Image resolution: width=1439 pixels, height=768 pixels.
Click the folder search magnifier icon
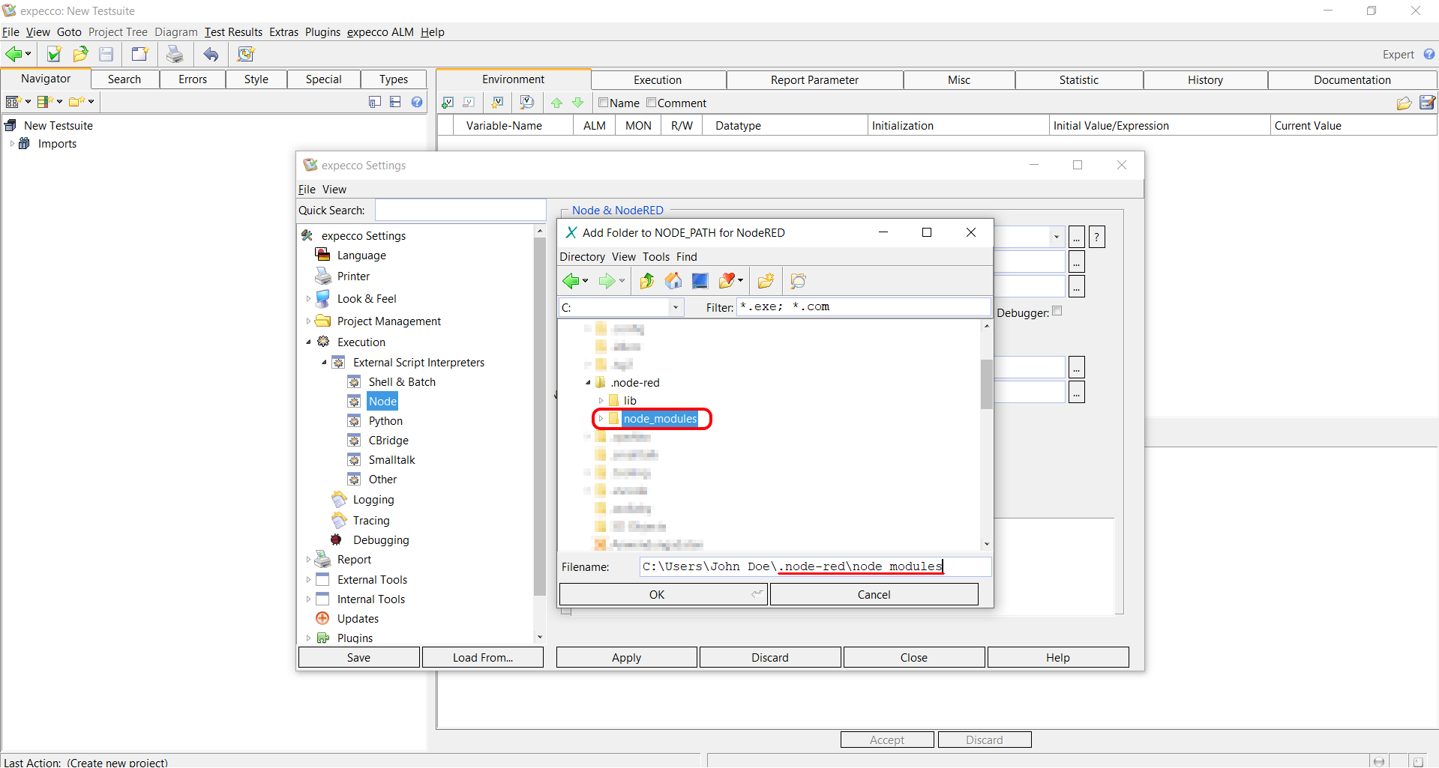coord(798,281)
